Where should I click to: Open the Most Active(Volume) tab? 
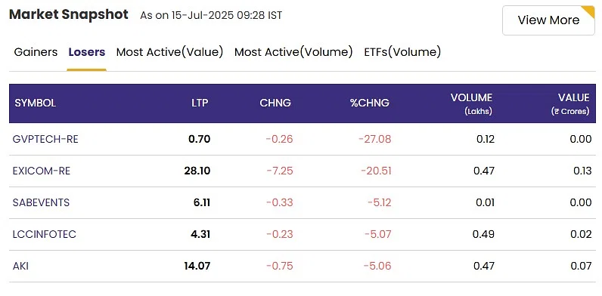coord(293,52)
